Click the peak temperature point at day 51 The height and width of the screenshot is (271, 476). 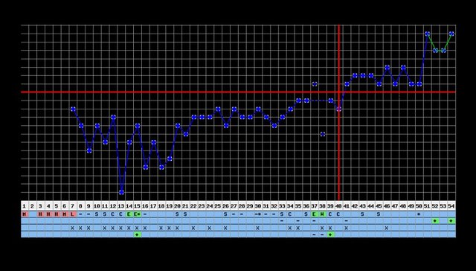[x=428, y=34]
